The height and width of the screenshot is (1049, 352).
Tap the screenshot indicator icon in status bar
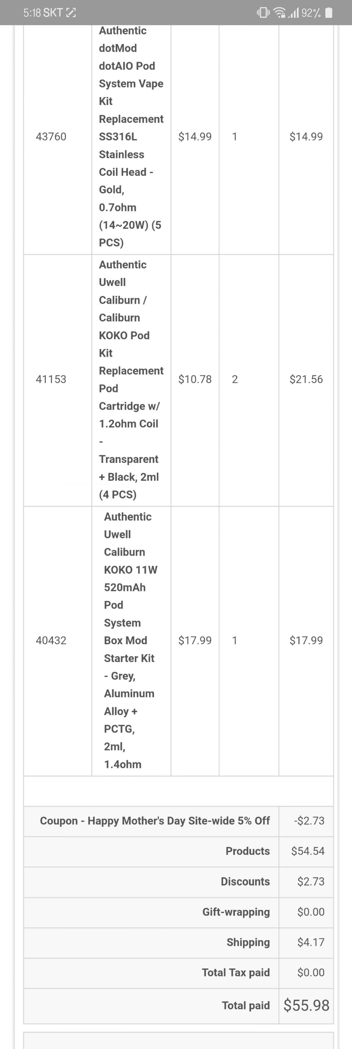click(x=71, y=13)
